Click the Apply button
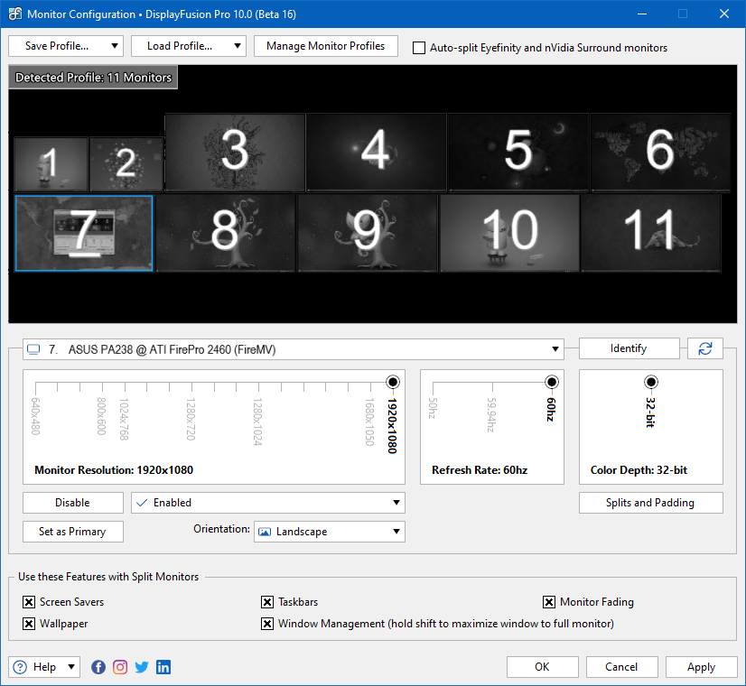The height and width of the screenshot is (686, 746). point(702,667)
